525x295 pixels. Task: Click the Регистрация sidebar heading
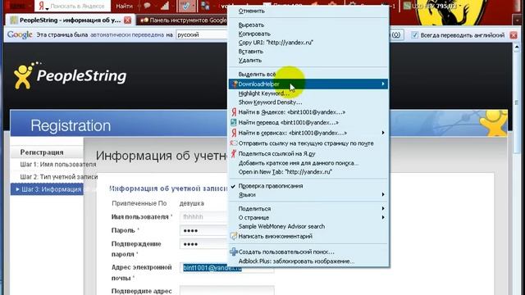click(x=42, y=152)
